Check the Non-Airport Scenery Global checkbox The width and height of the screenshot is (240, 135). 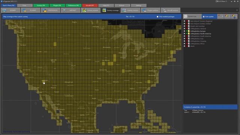pos(184,24)
